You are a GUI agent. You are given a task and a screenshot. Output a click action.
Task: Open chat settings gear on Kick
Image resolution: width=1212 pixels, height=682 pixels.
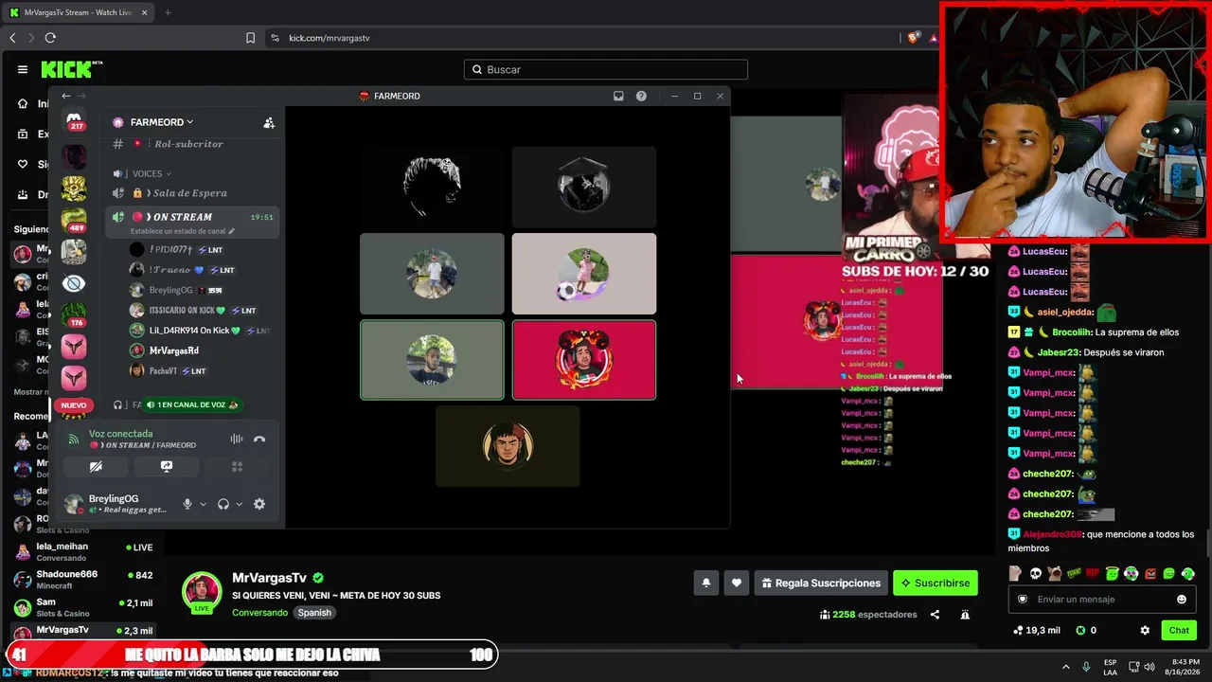click(x=1145, y=631)
